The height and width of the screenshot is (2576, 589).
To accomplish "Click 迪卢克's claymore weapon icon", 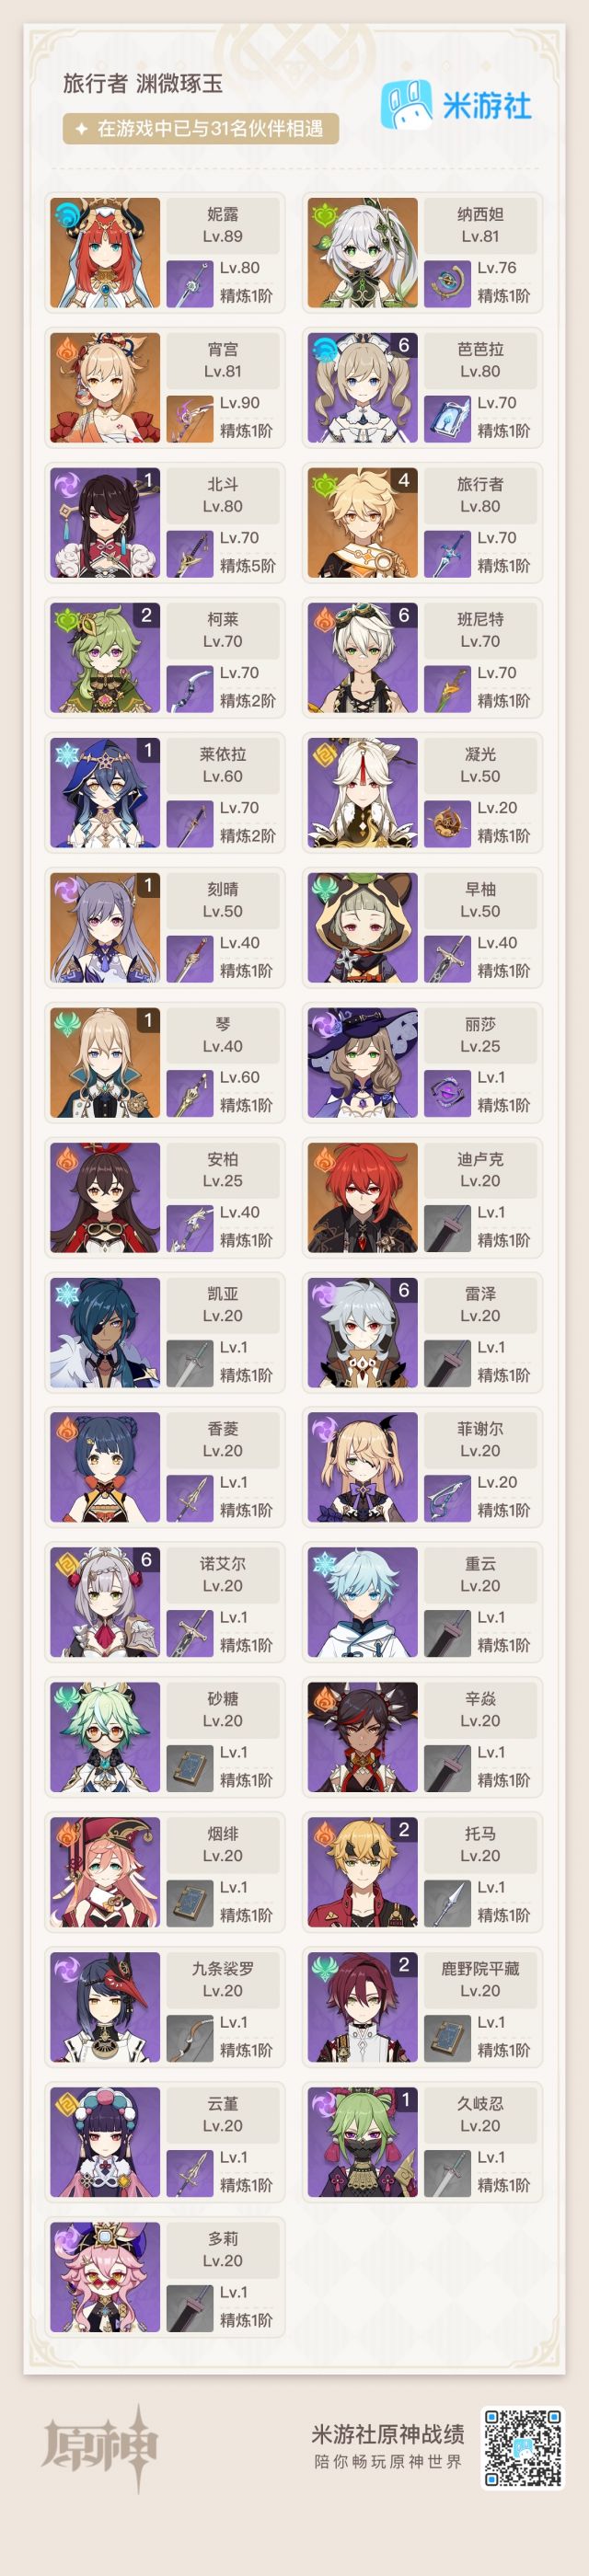I will (447, 1228).
